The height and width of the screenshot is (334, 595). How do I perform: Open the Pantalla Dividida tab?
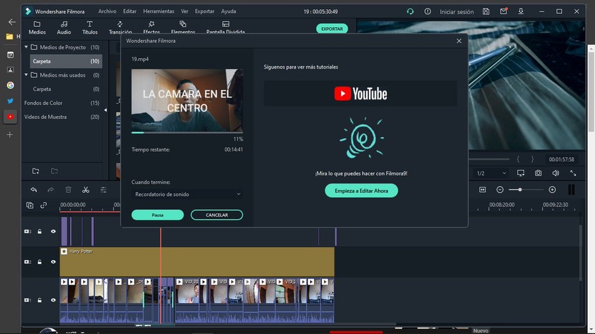click(225, 28)
